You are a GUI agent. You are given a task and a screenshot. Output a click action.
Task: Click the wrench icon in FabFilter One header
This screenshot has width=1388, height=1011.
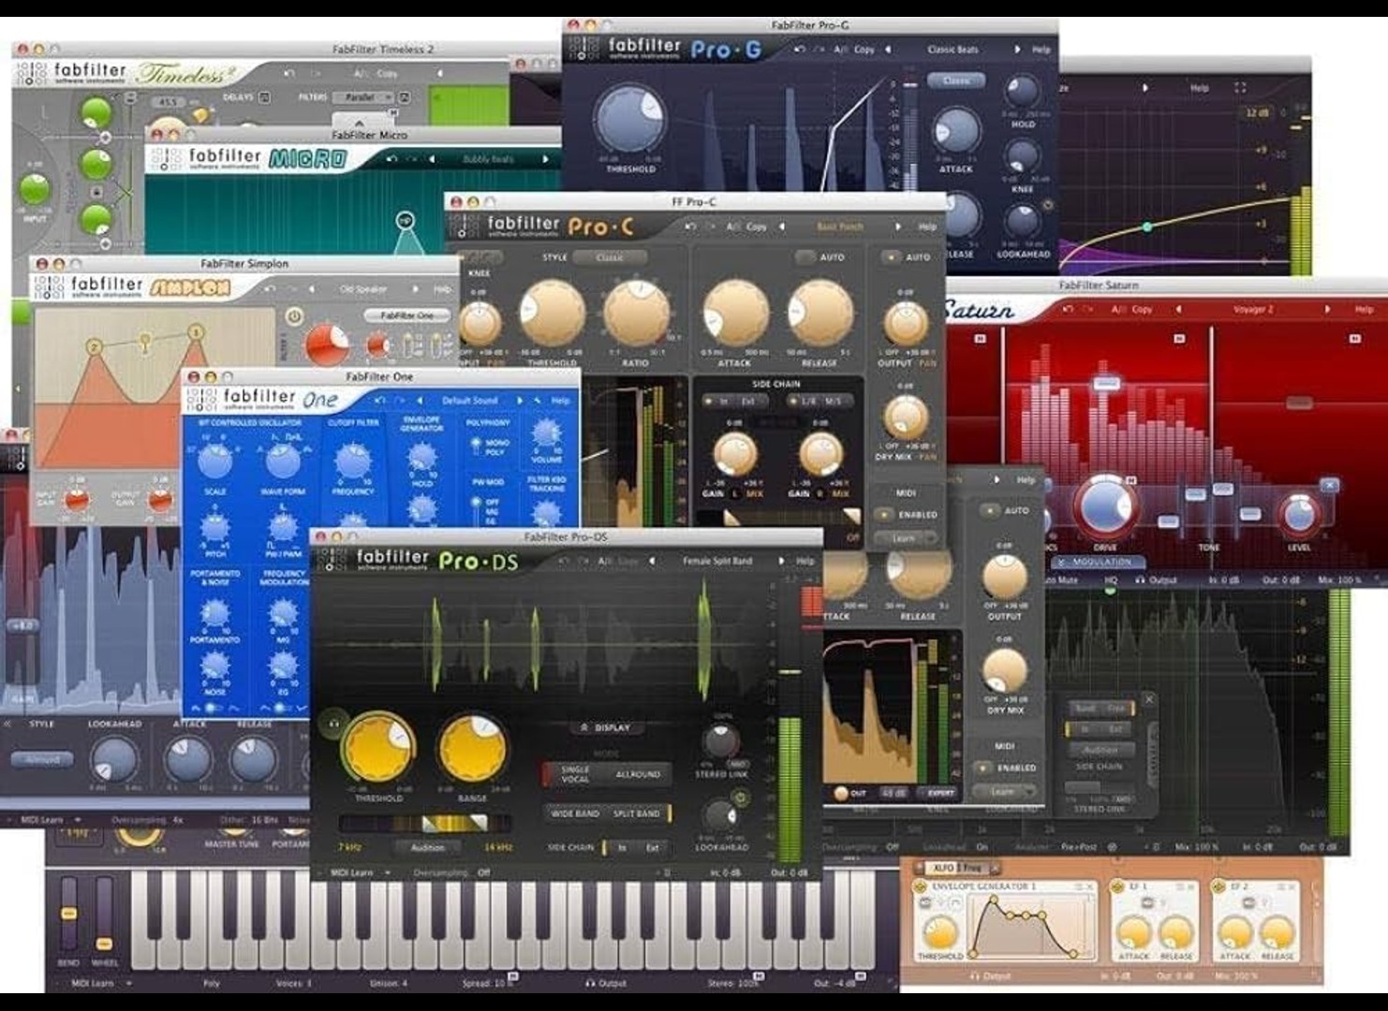(x=537, y=402)
